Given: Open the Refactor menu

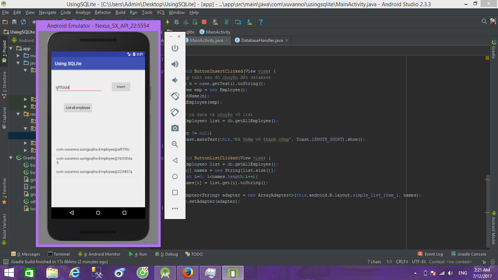Looking at the screenshot, I should point(102,12).
